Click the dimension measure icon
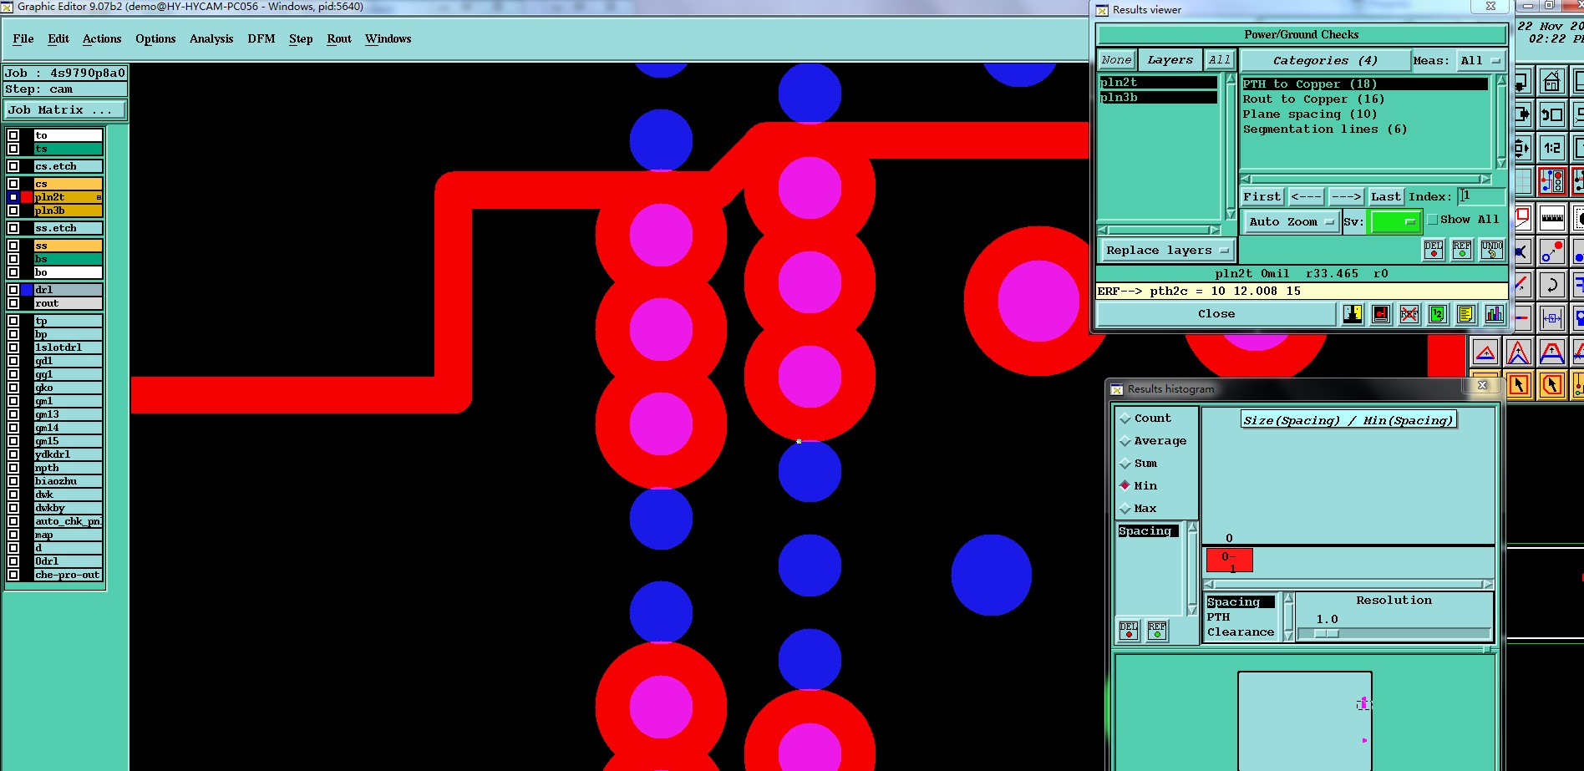The image size is (1584, 771). pos(1551,317)
